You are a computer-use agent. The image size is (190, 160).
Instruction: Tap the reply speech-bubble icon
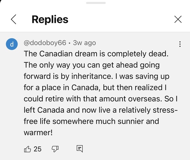click(x=80, y=149)
